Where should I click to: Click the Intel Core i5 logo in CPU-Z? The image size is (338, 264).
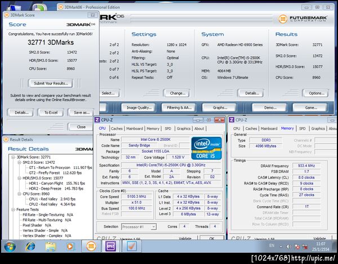205,149
